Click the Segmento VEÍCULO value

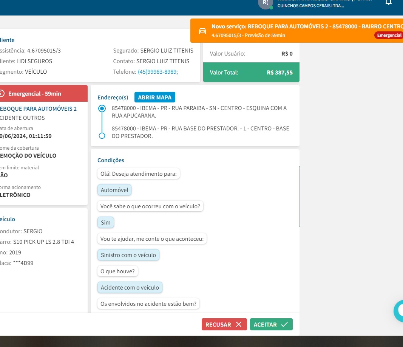click(36, 72)
